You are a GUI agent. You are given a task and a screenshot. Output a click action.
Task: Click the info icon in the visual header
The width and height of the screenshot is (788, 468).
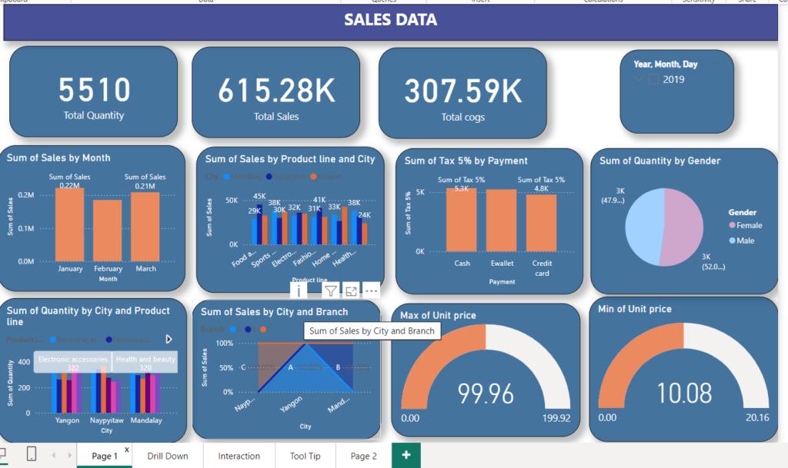click(x=298, y=290)
